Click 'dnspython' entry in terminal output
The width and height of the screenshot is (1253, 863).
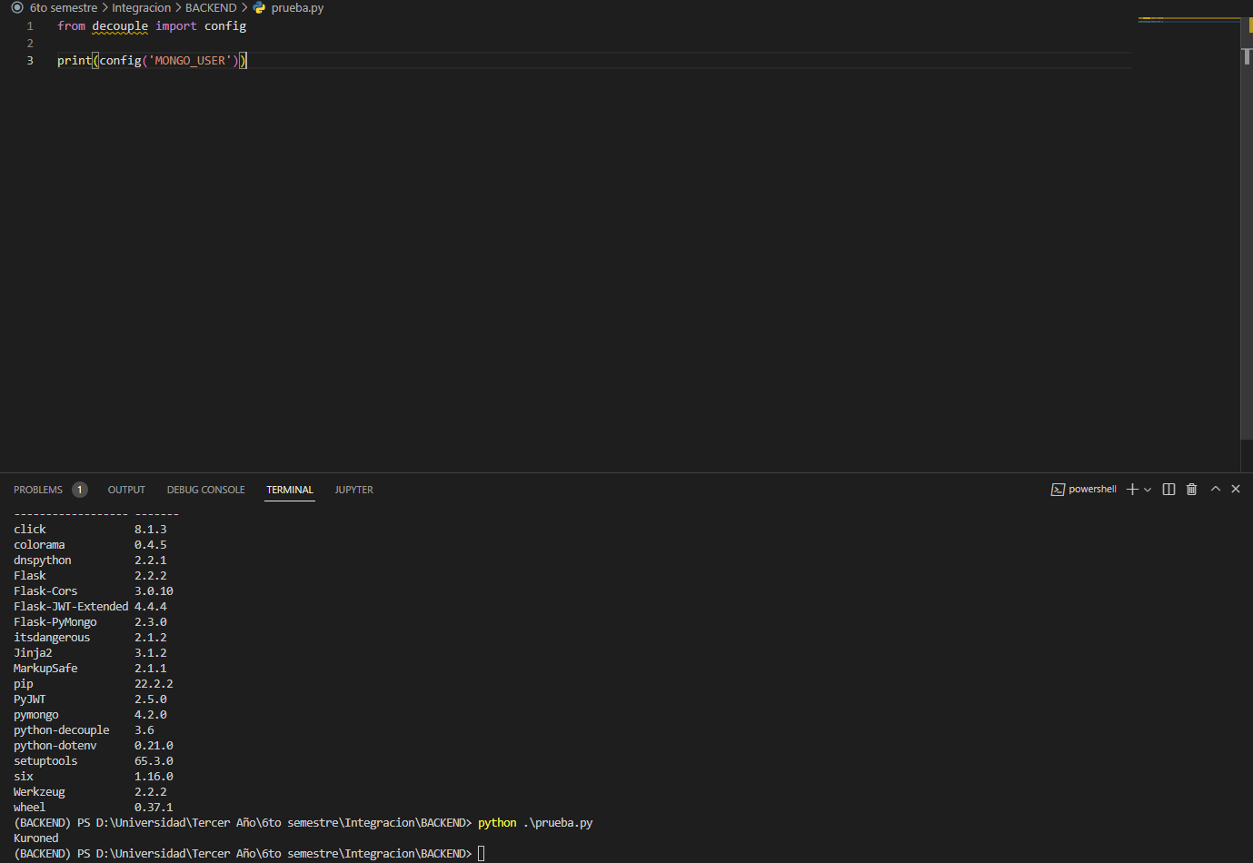[43, 560]
